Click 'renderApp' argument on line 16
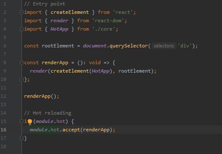The width and height of the screenshot is (222, 154). (x=96, y=130)
